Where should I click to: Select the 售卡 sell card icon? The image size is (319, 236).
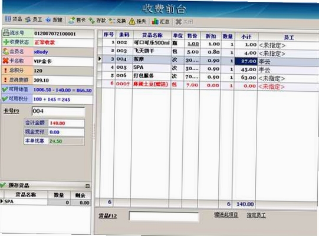click(x=71, y=20)
